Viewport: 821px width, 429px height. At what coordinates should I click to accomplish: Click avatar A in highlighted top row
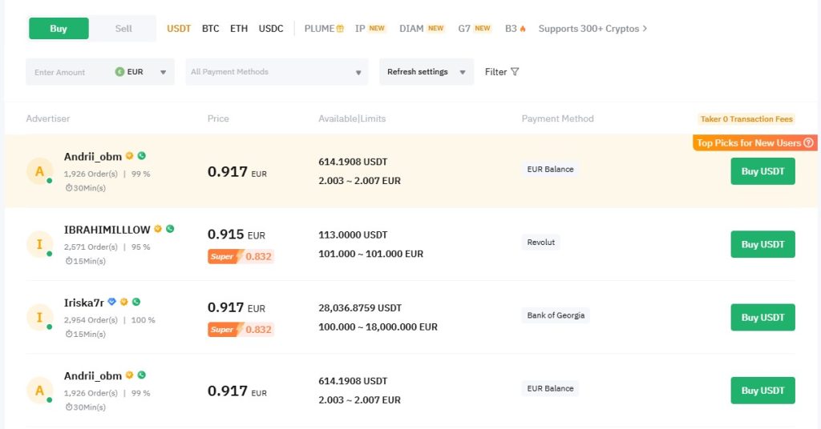pyautogui.click(x=39, y=170)
